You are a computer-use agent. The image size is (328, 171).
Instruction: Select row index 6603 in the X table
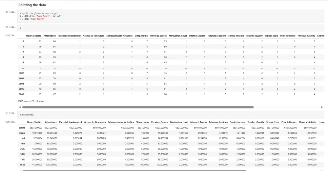21,78
